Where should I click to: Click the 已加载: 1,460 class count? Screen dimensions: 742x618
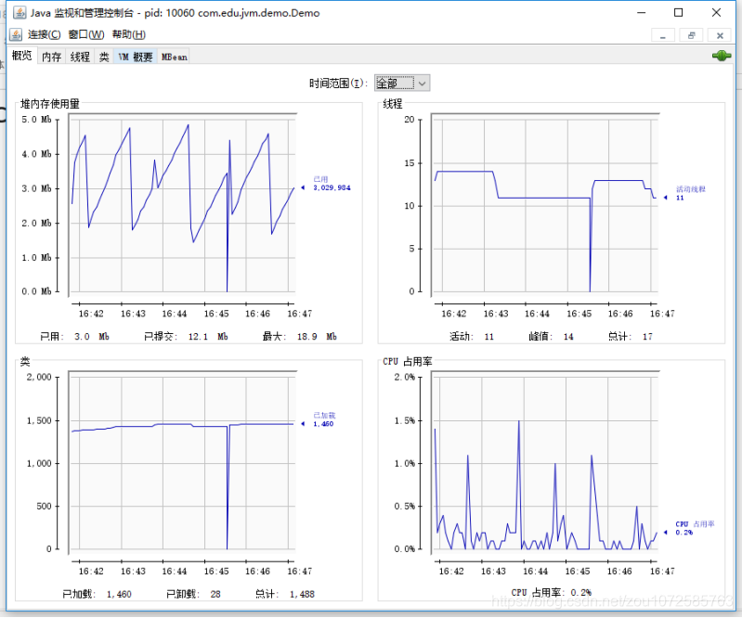(x=97, y=595)
